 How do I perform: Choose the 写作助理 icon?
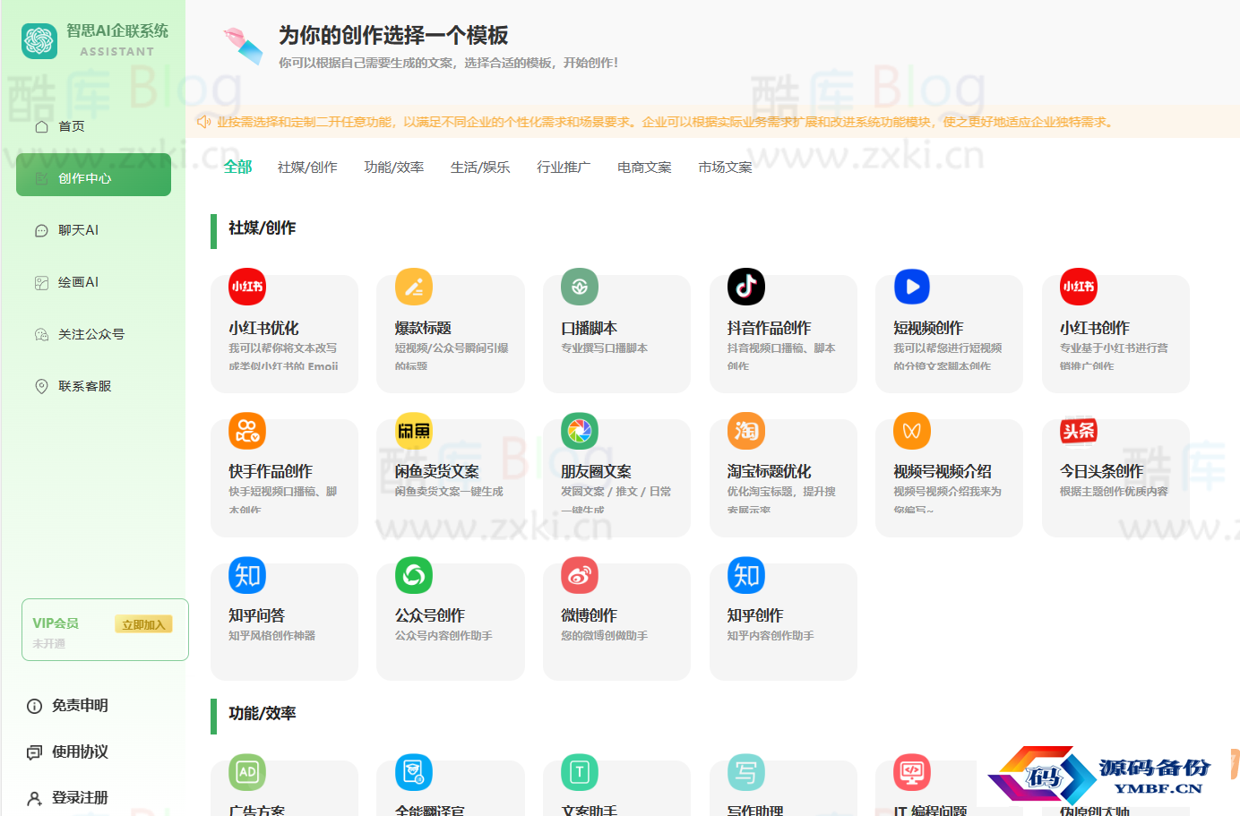[746, 772]
